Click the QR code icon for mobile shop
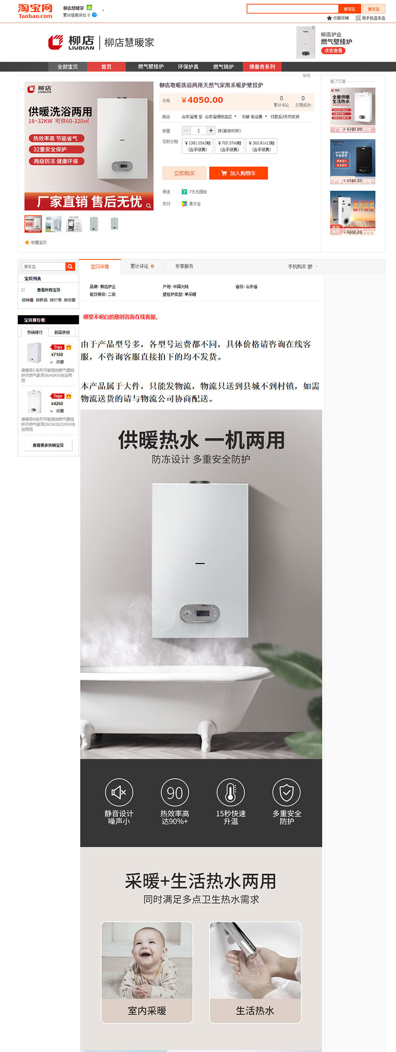Viewport: 396px width, 1052px height. tap(358, 18)
